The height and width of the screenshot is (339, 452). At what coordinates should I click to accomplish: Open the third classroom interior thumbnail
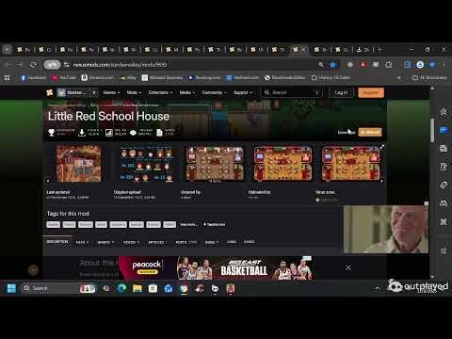coord(215,163)
